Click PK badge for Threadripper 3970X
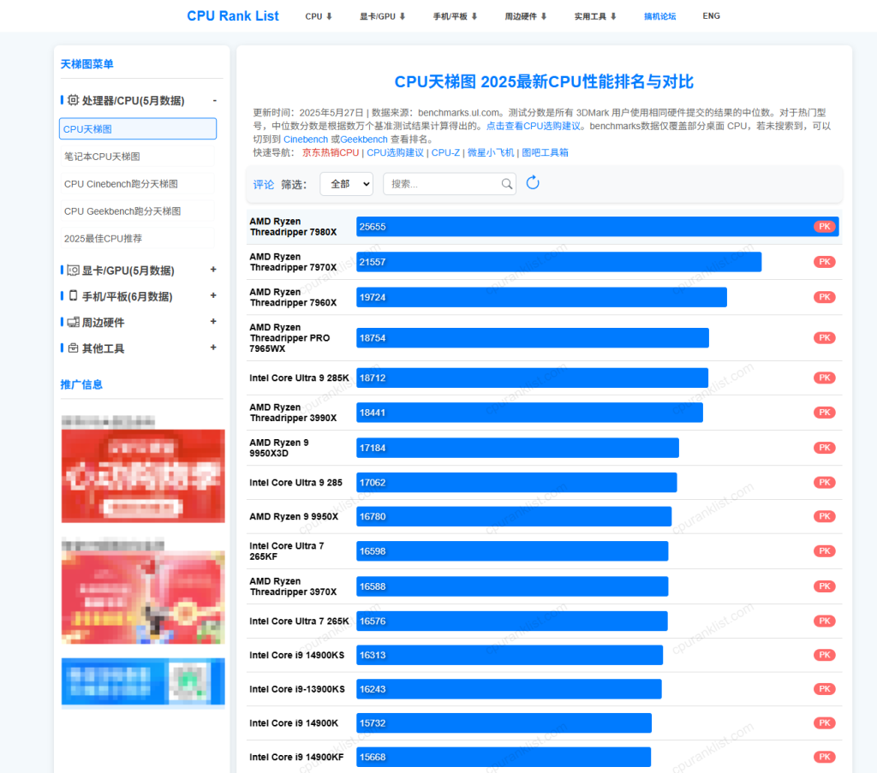 pos(825,586)
